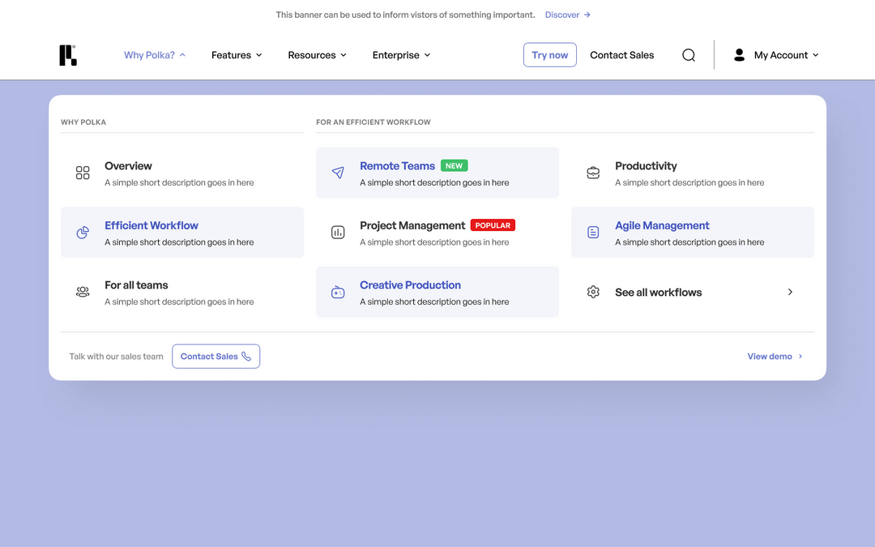Select the Remote Teams paper plane icon
875x547 pixels.
pyautogui.click(x=338, y=173)
